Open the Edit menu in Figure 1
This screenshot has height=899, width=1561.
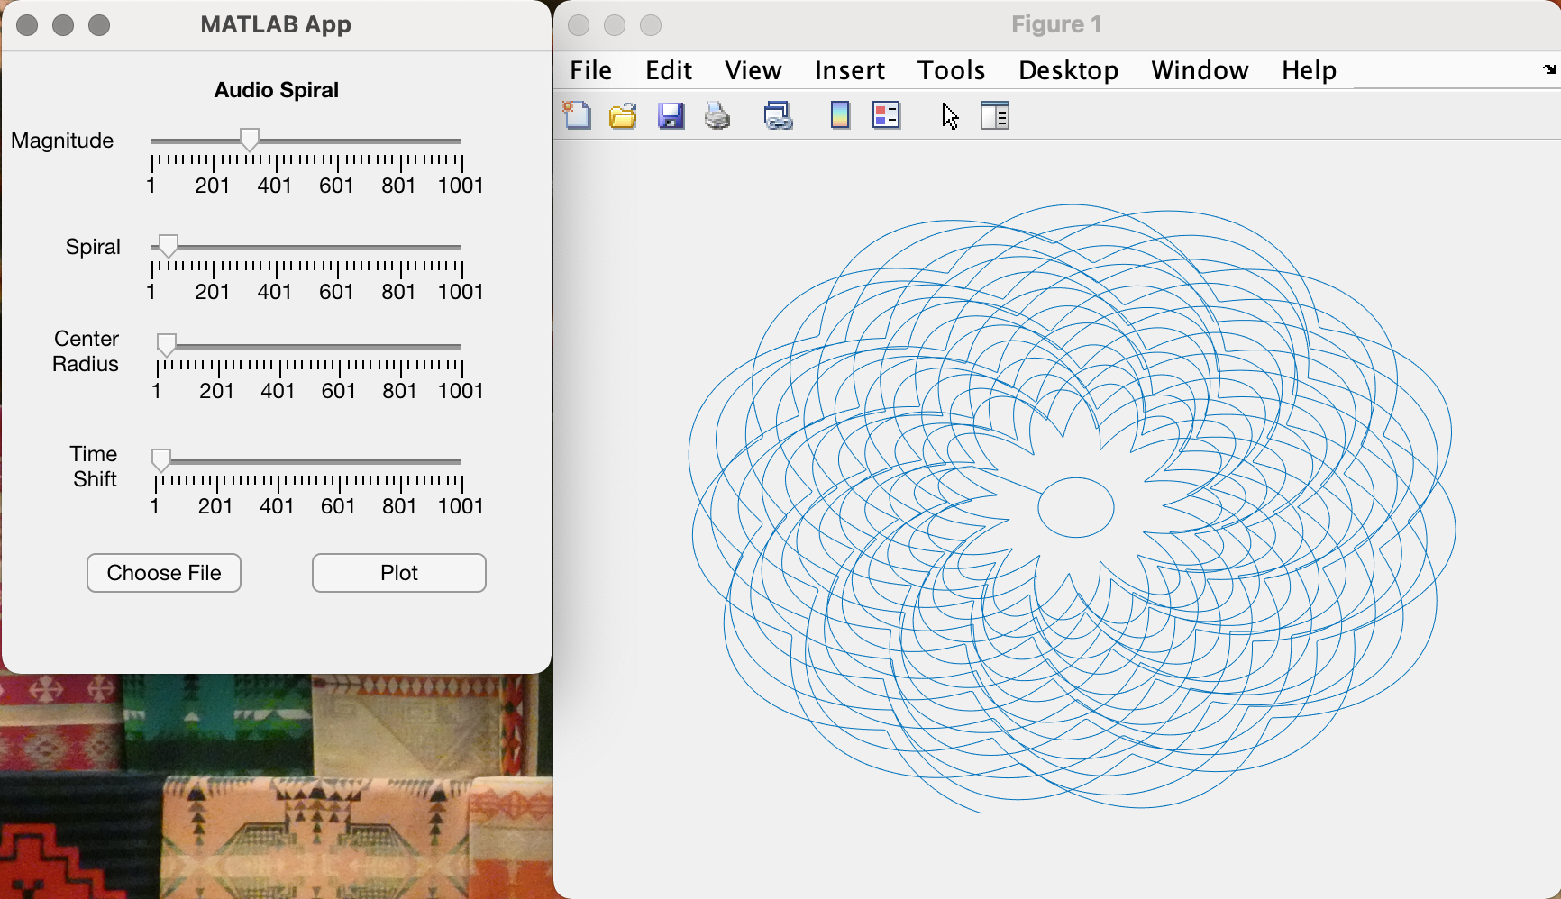point(668,70)
